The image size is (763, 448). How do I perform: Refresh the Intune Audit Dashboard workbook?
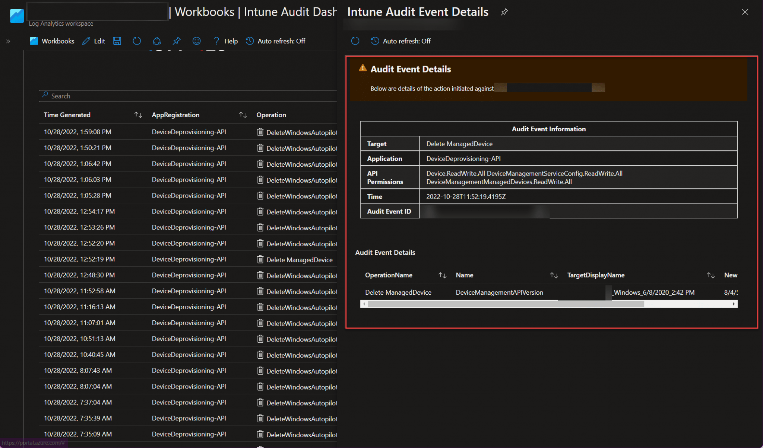[x=137, y=41]
